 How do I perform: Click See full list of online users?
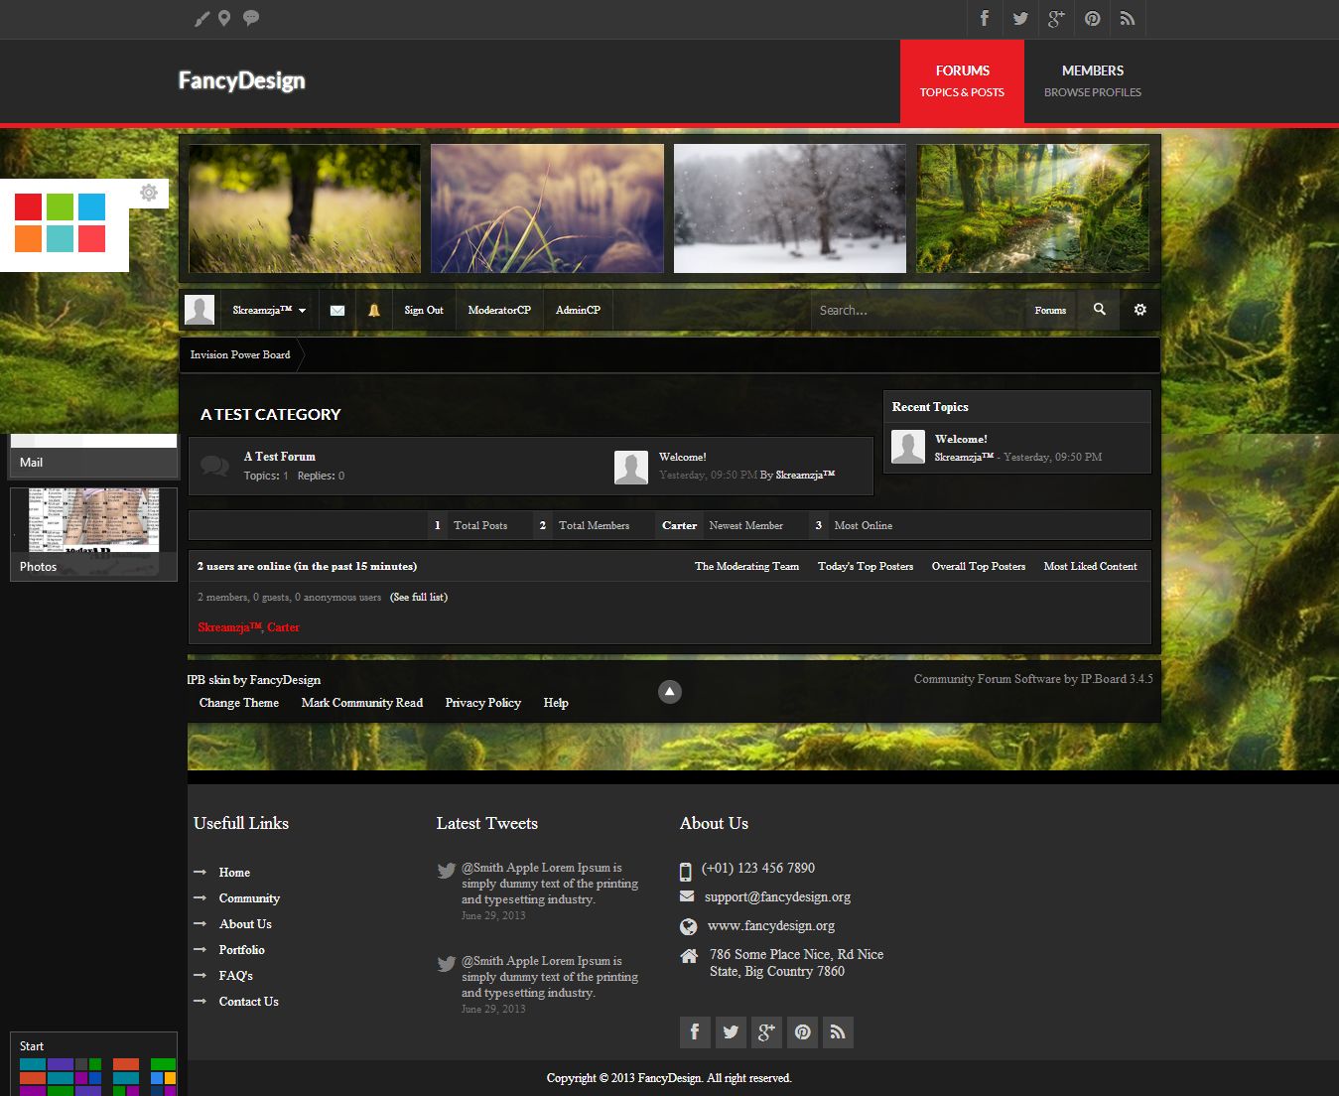pyautogui.click(x=419, y=598)
